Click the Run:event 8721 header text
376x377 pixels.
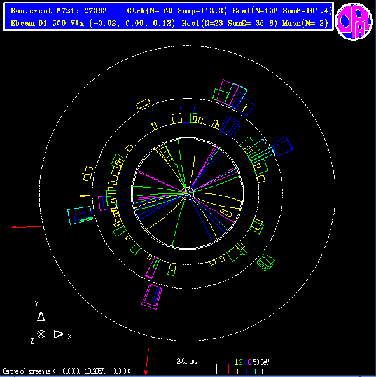point(59,11)
